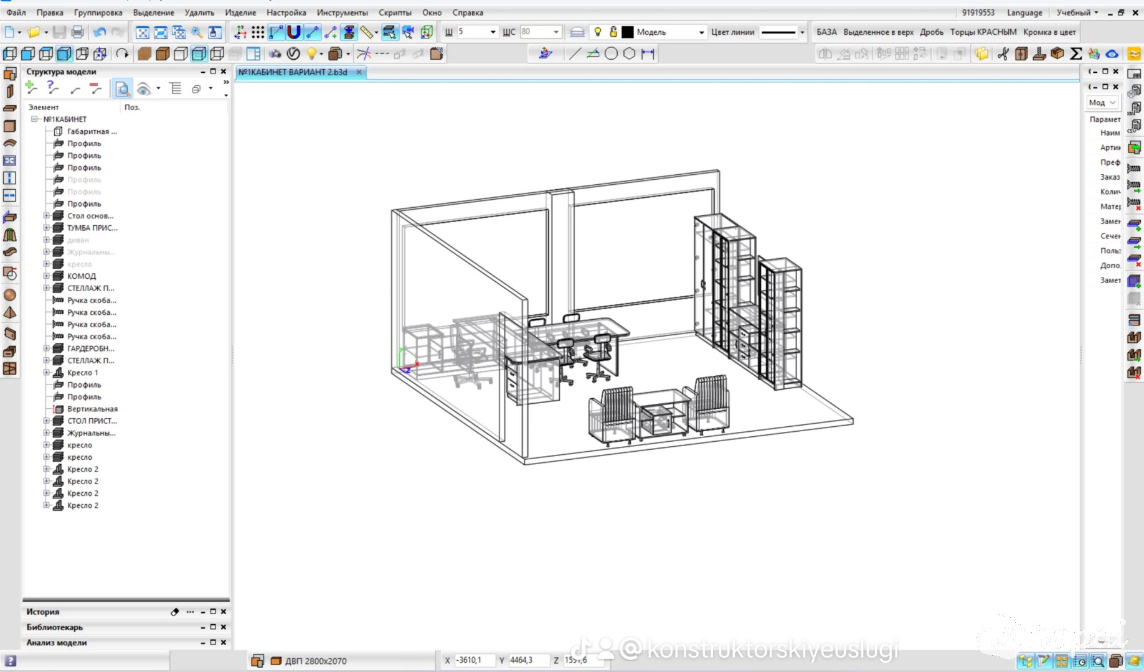Click the blue eye icon in top toolbar
Image resolution: width=1144 pixels, height=672 pixels.
[x=1112, y=54]
